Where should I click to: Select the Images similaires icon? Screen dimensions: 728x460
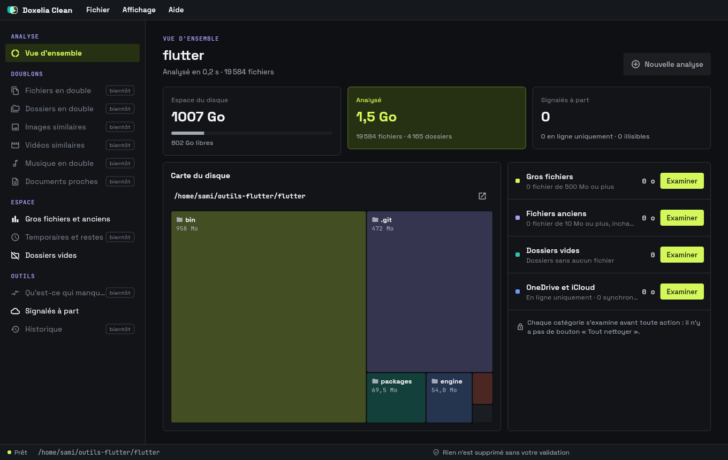point(16,127)
